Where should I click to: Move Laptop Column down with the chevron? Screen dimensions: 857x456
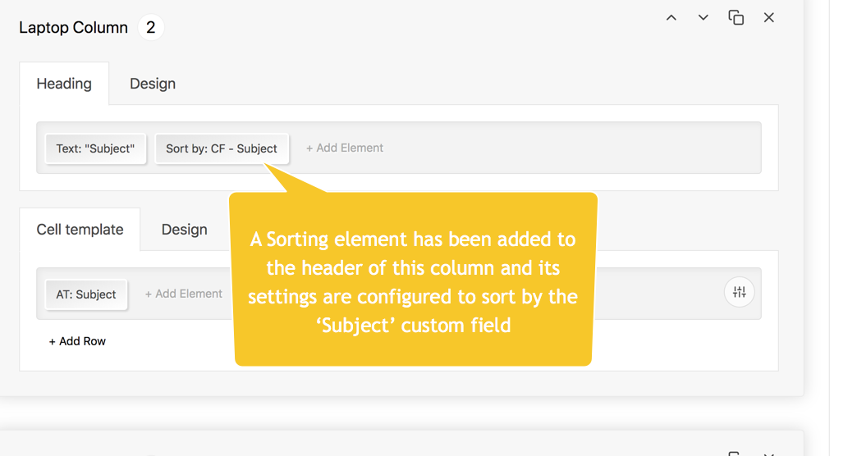tap(703, 17)
